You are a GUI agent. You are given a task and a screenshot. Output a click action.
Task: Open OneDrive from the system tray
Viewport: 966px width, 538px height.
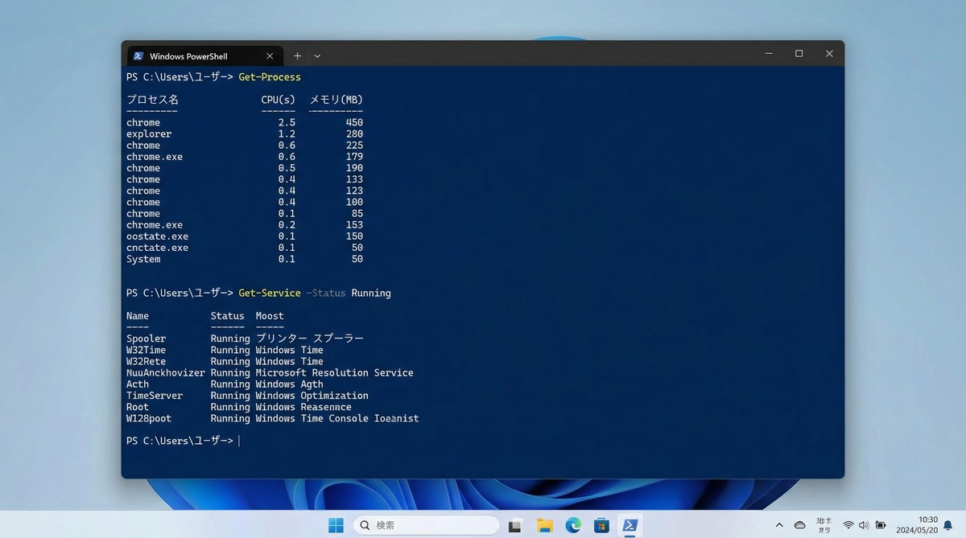click(x=800, y=525)
